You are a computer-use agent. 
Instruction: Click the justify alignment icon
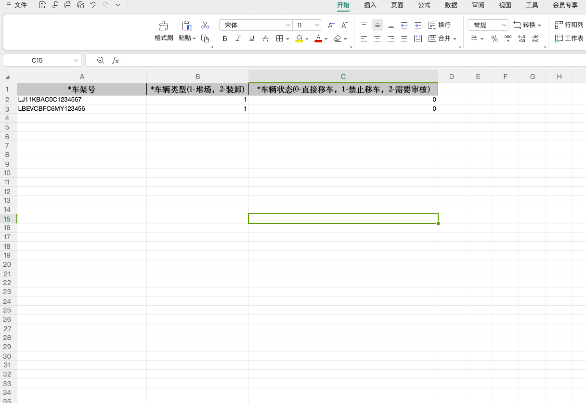404,39
